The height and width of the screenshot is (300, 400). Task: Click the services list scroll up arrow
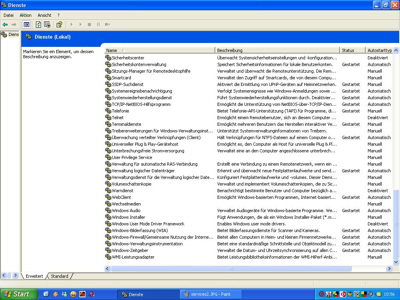[x=396, y=50]
